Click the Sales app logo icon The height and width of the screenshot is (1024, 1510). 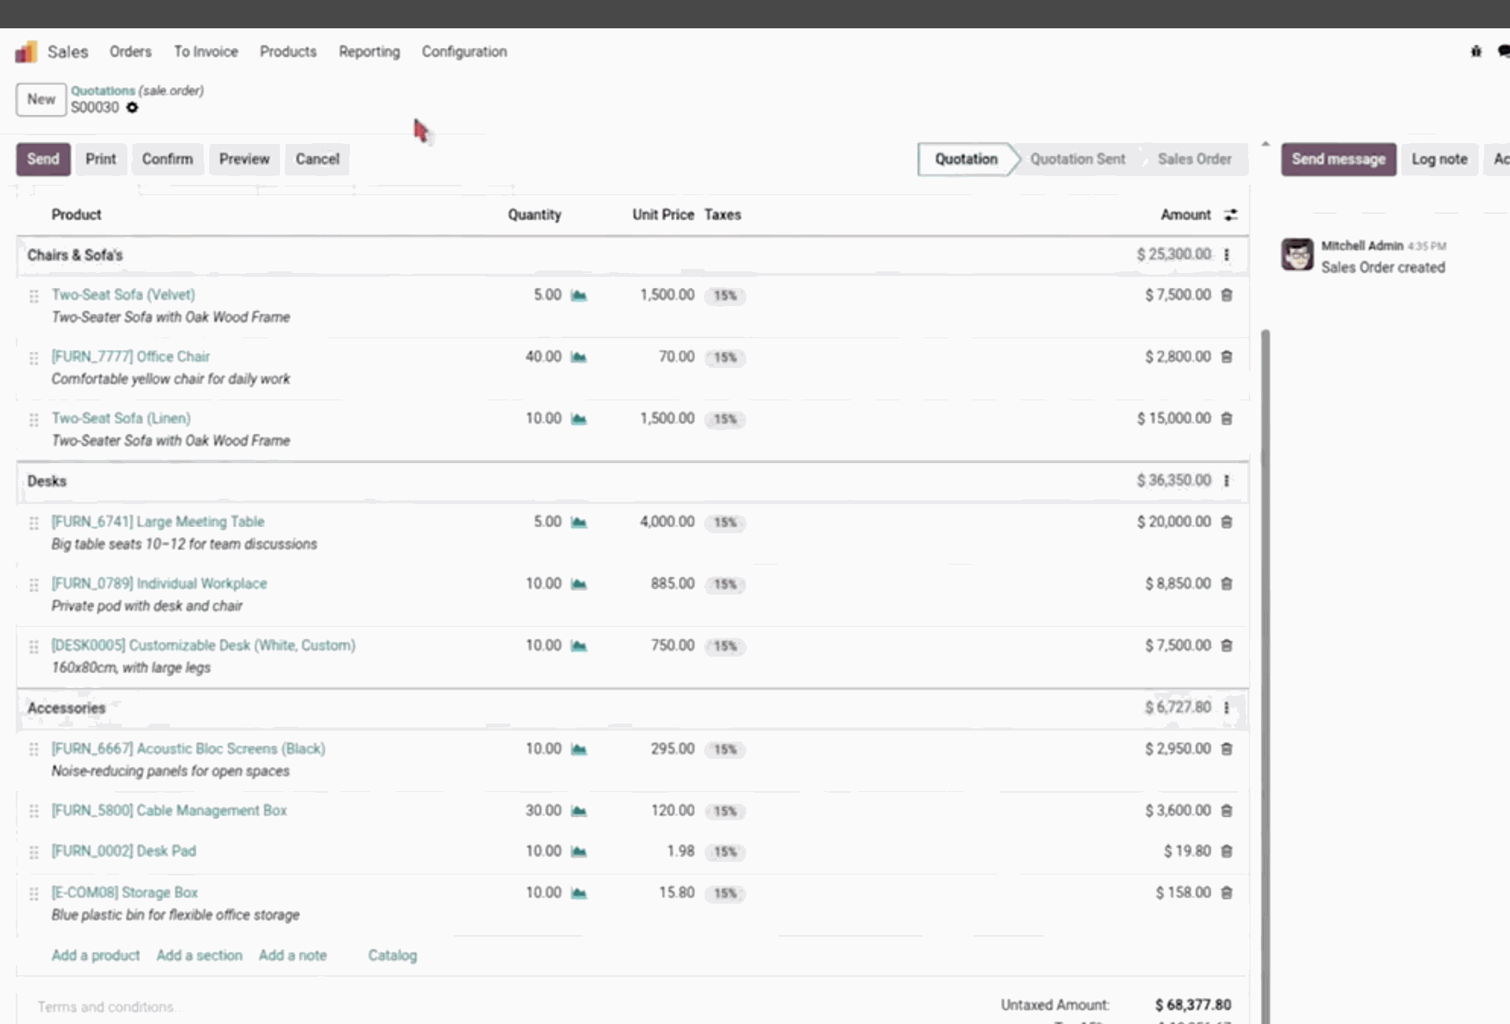(x=26, y=51)
